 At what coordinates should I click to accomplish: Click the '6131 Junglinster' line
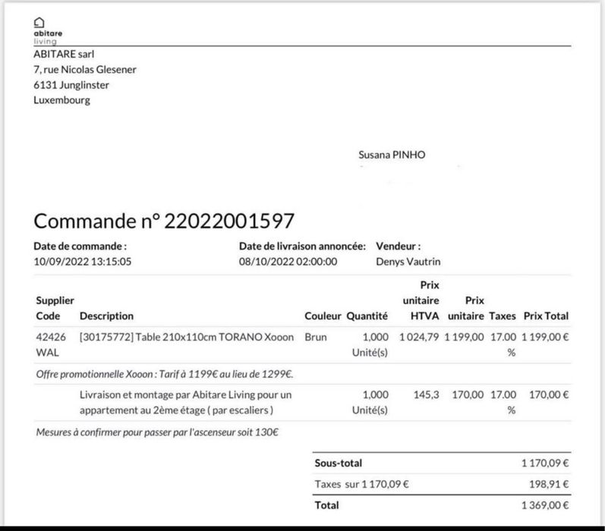click(71, 85)
